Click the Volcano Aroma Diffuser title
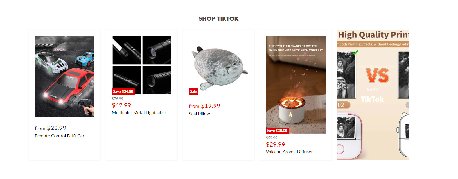The width and height of the screenshot is (458, 179). click(289, 152)
